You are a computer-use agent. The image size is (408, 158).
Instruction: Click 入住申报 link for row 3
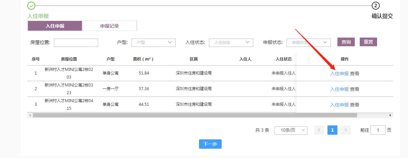(x=339, y=105)
